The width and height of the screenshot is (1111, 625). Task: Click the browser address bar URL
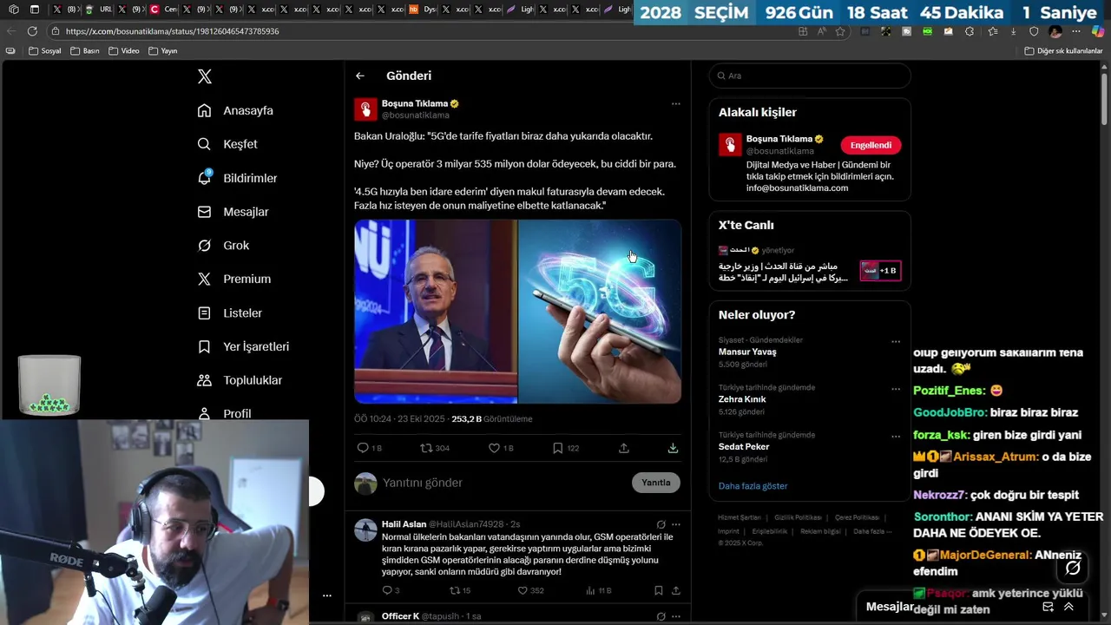point(172,31)
